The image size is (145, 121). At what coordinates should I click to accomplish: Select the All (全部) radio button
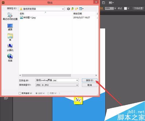[x=37, y=93]
